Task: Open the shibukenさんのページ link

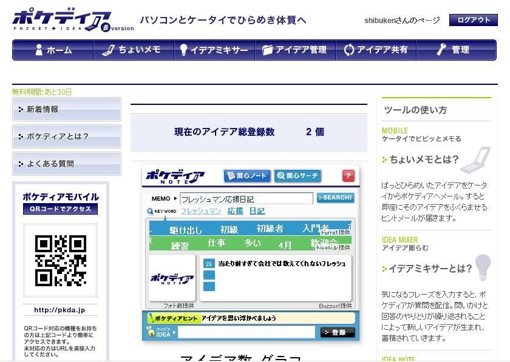Action: pyautogui.click(x=402, y=21)
